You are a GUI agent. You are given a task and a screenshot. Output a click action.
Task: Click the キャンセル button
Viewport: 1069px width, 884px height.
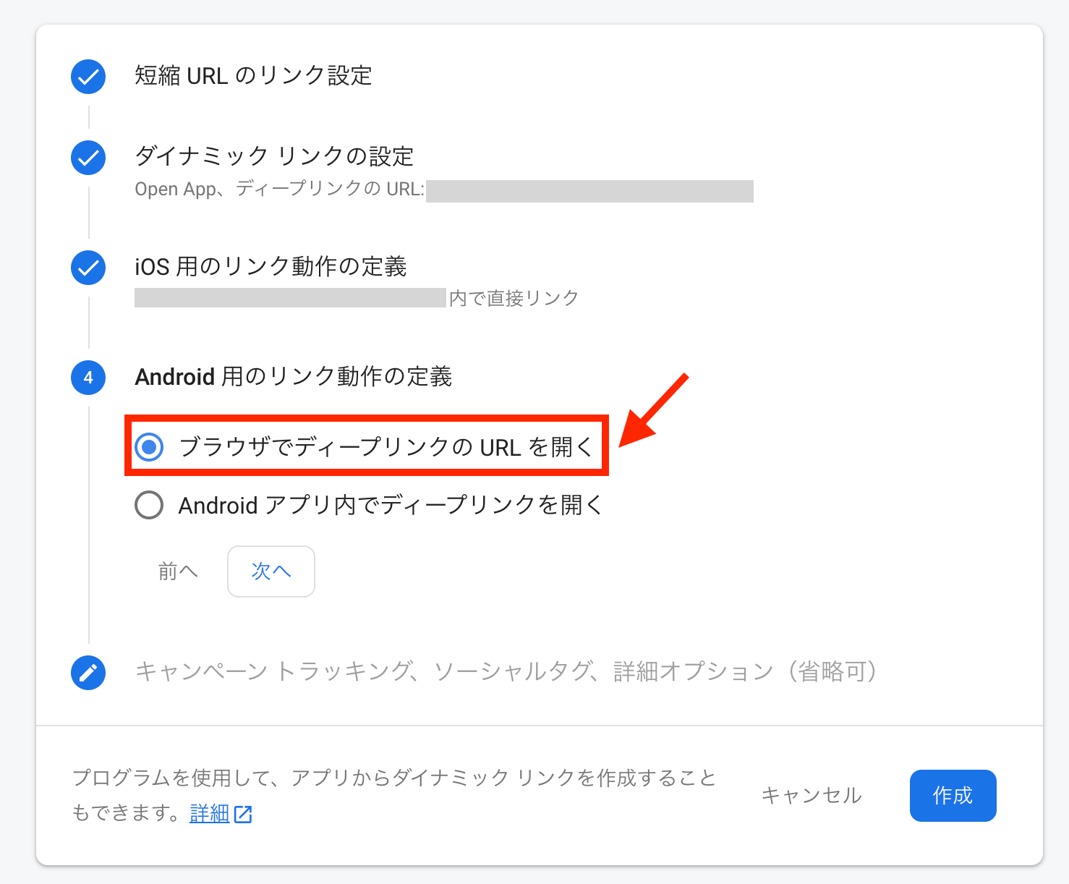(x=812, y=796)
